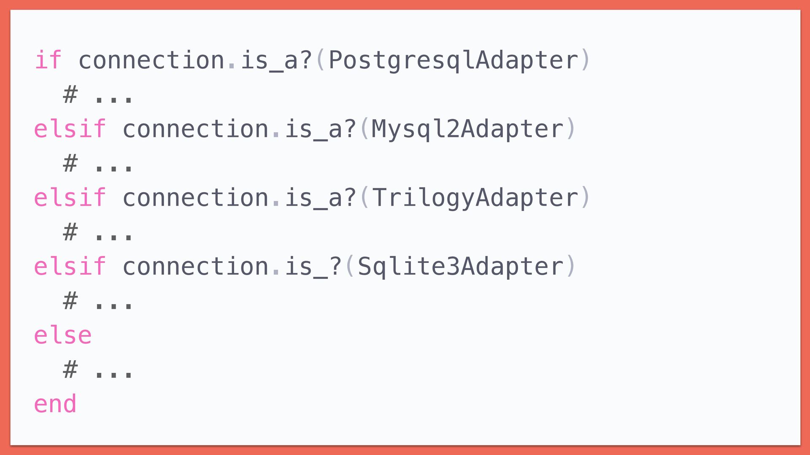Select the PostgresqlAdapter class name

pyautogui.click(x=454, y=61)
